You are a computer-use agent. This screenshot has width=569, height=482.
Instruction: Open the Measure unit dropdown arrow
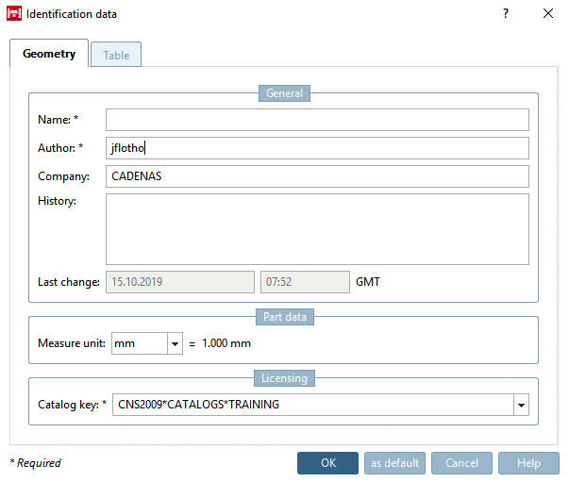(175, 343)
